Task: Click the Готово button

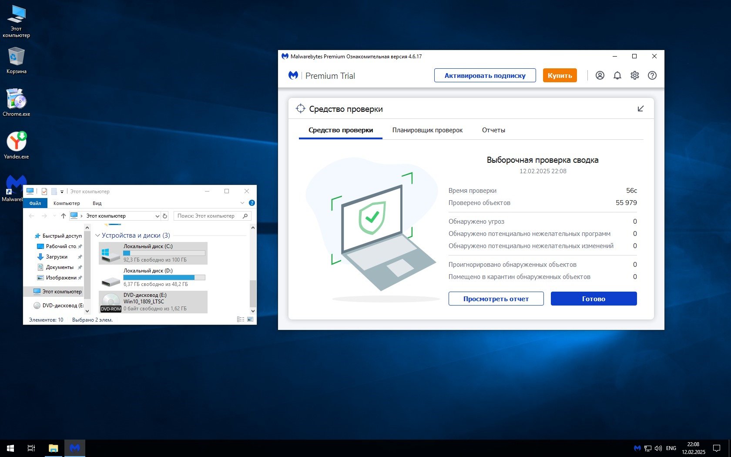Action: coord(594,299)
